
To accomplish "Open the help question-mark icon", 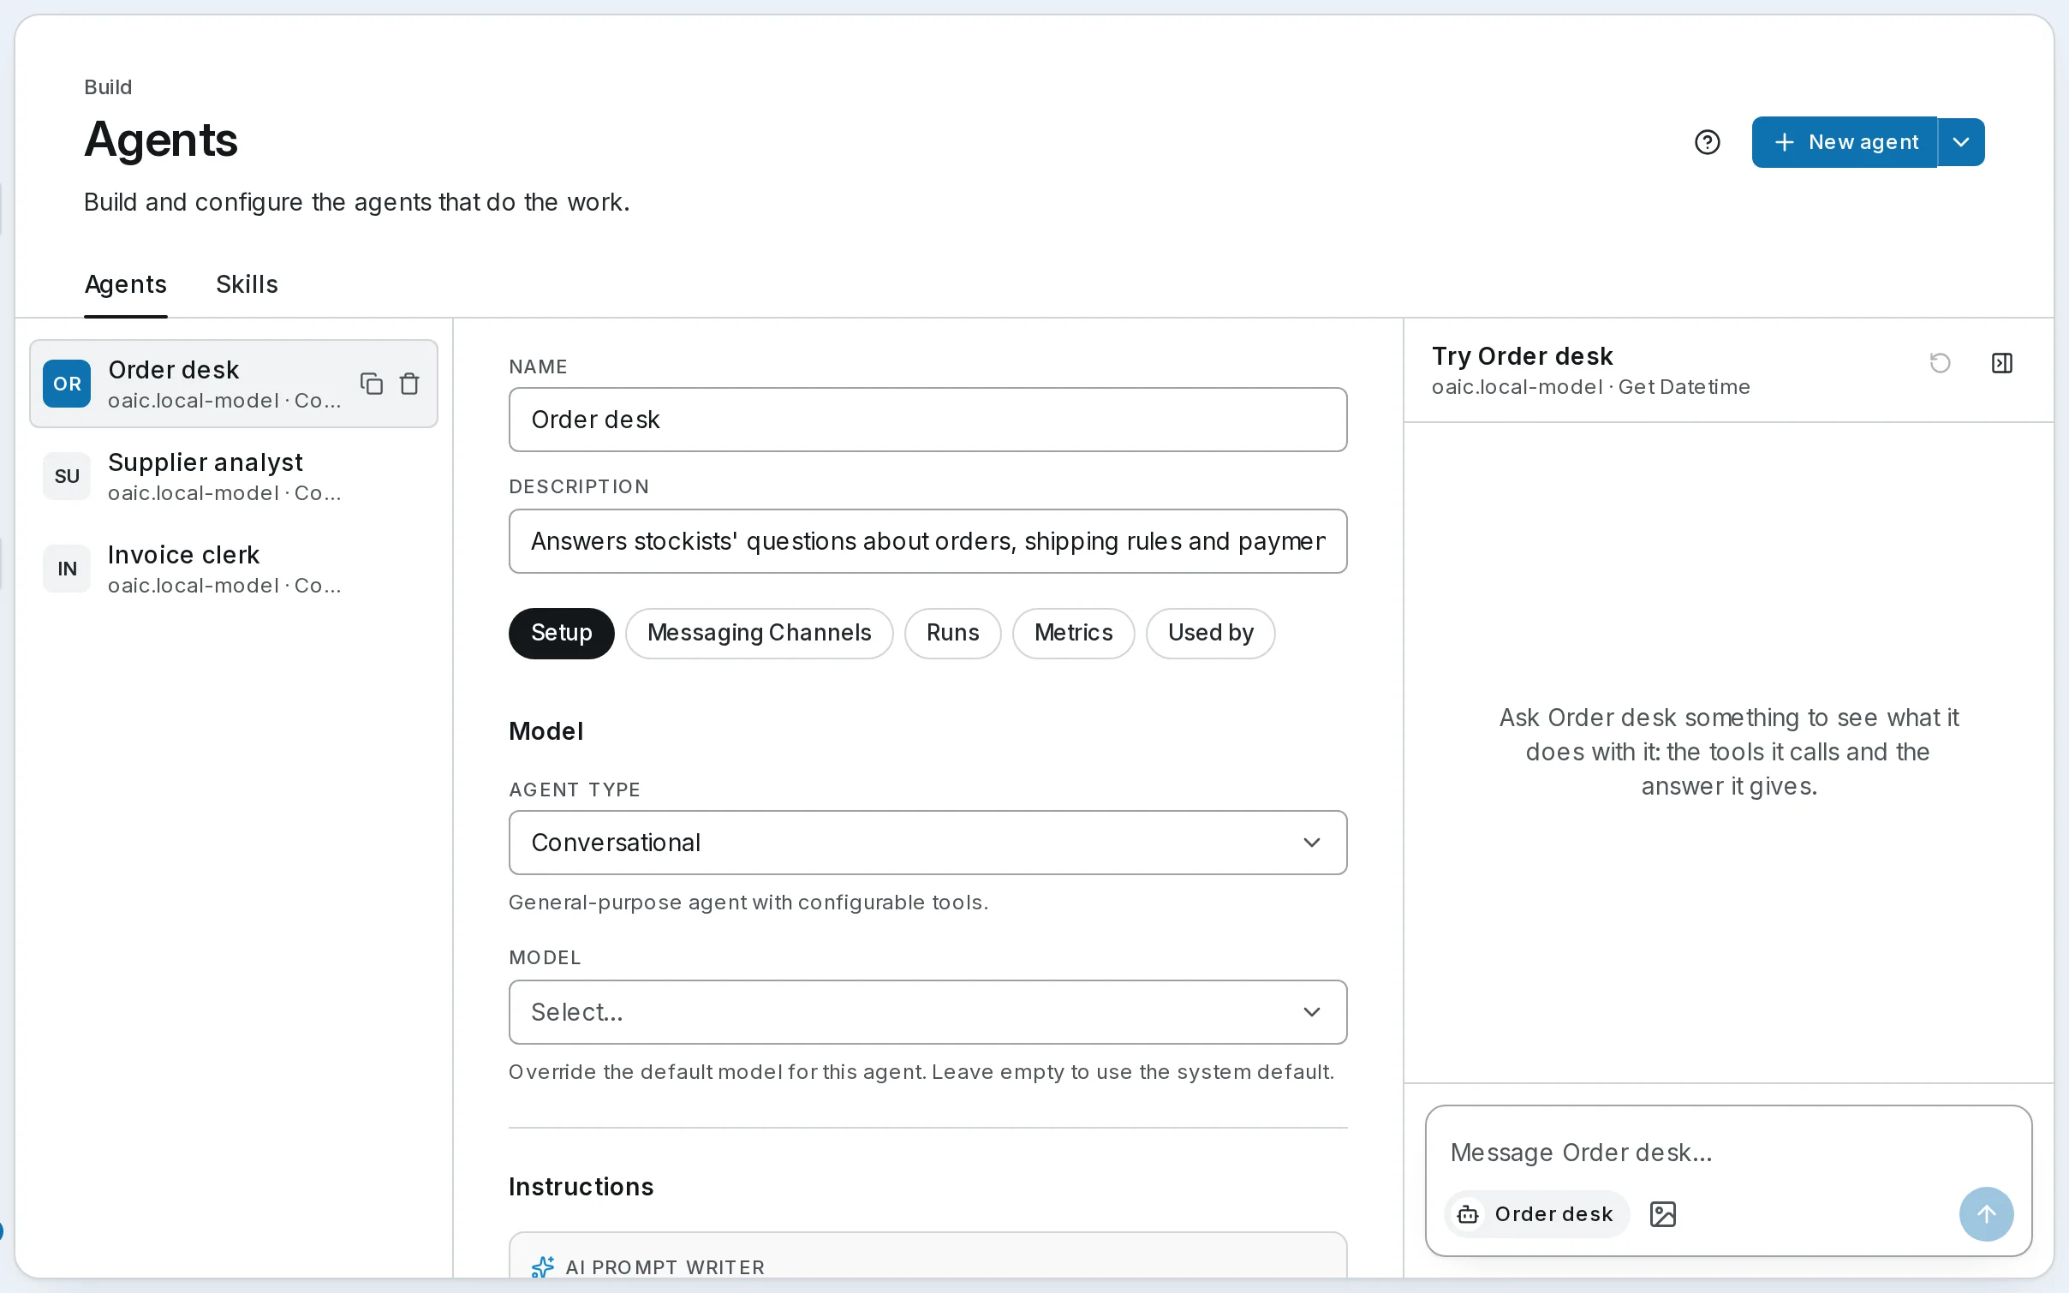I will (1707, 142).
